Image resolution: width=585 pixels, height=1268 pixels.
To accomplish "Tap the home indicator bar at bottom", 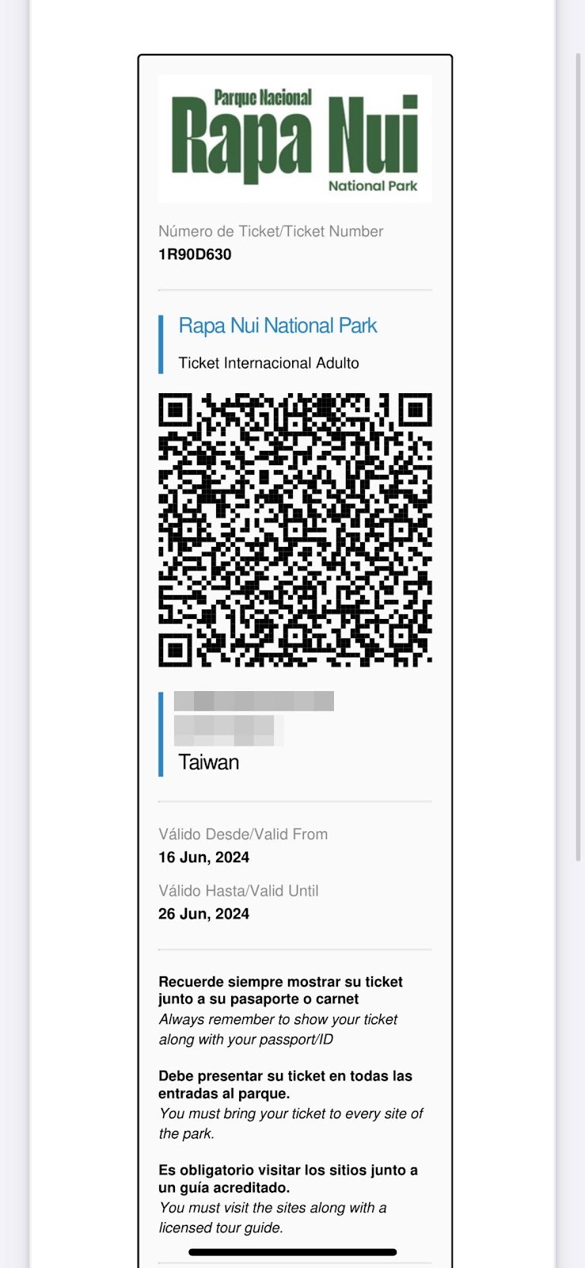I will 293,1252.
